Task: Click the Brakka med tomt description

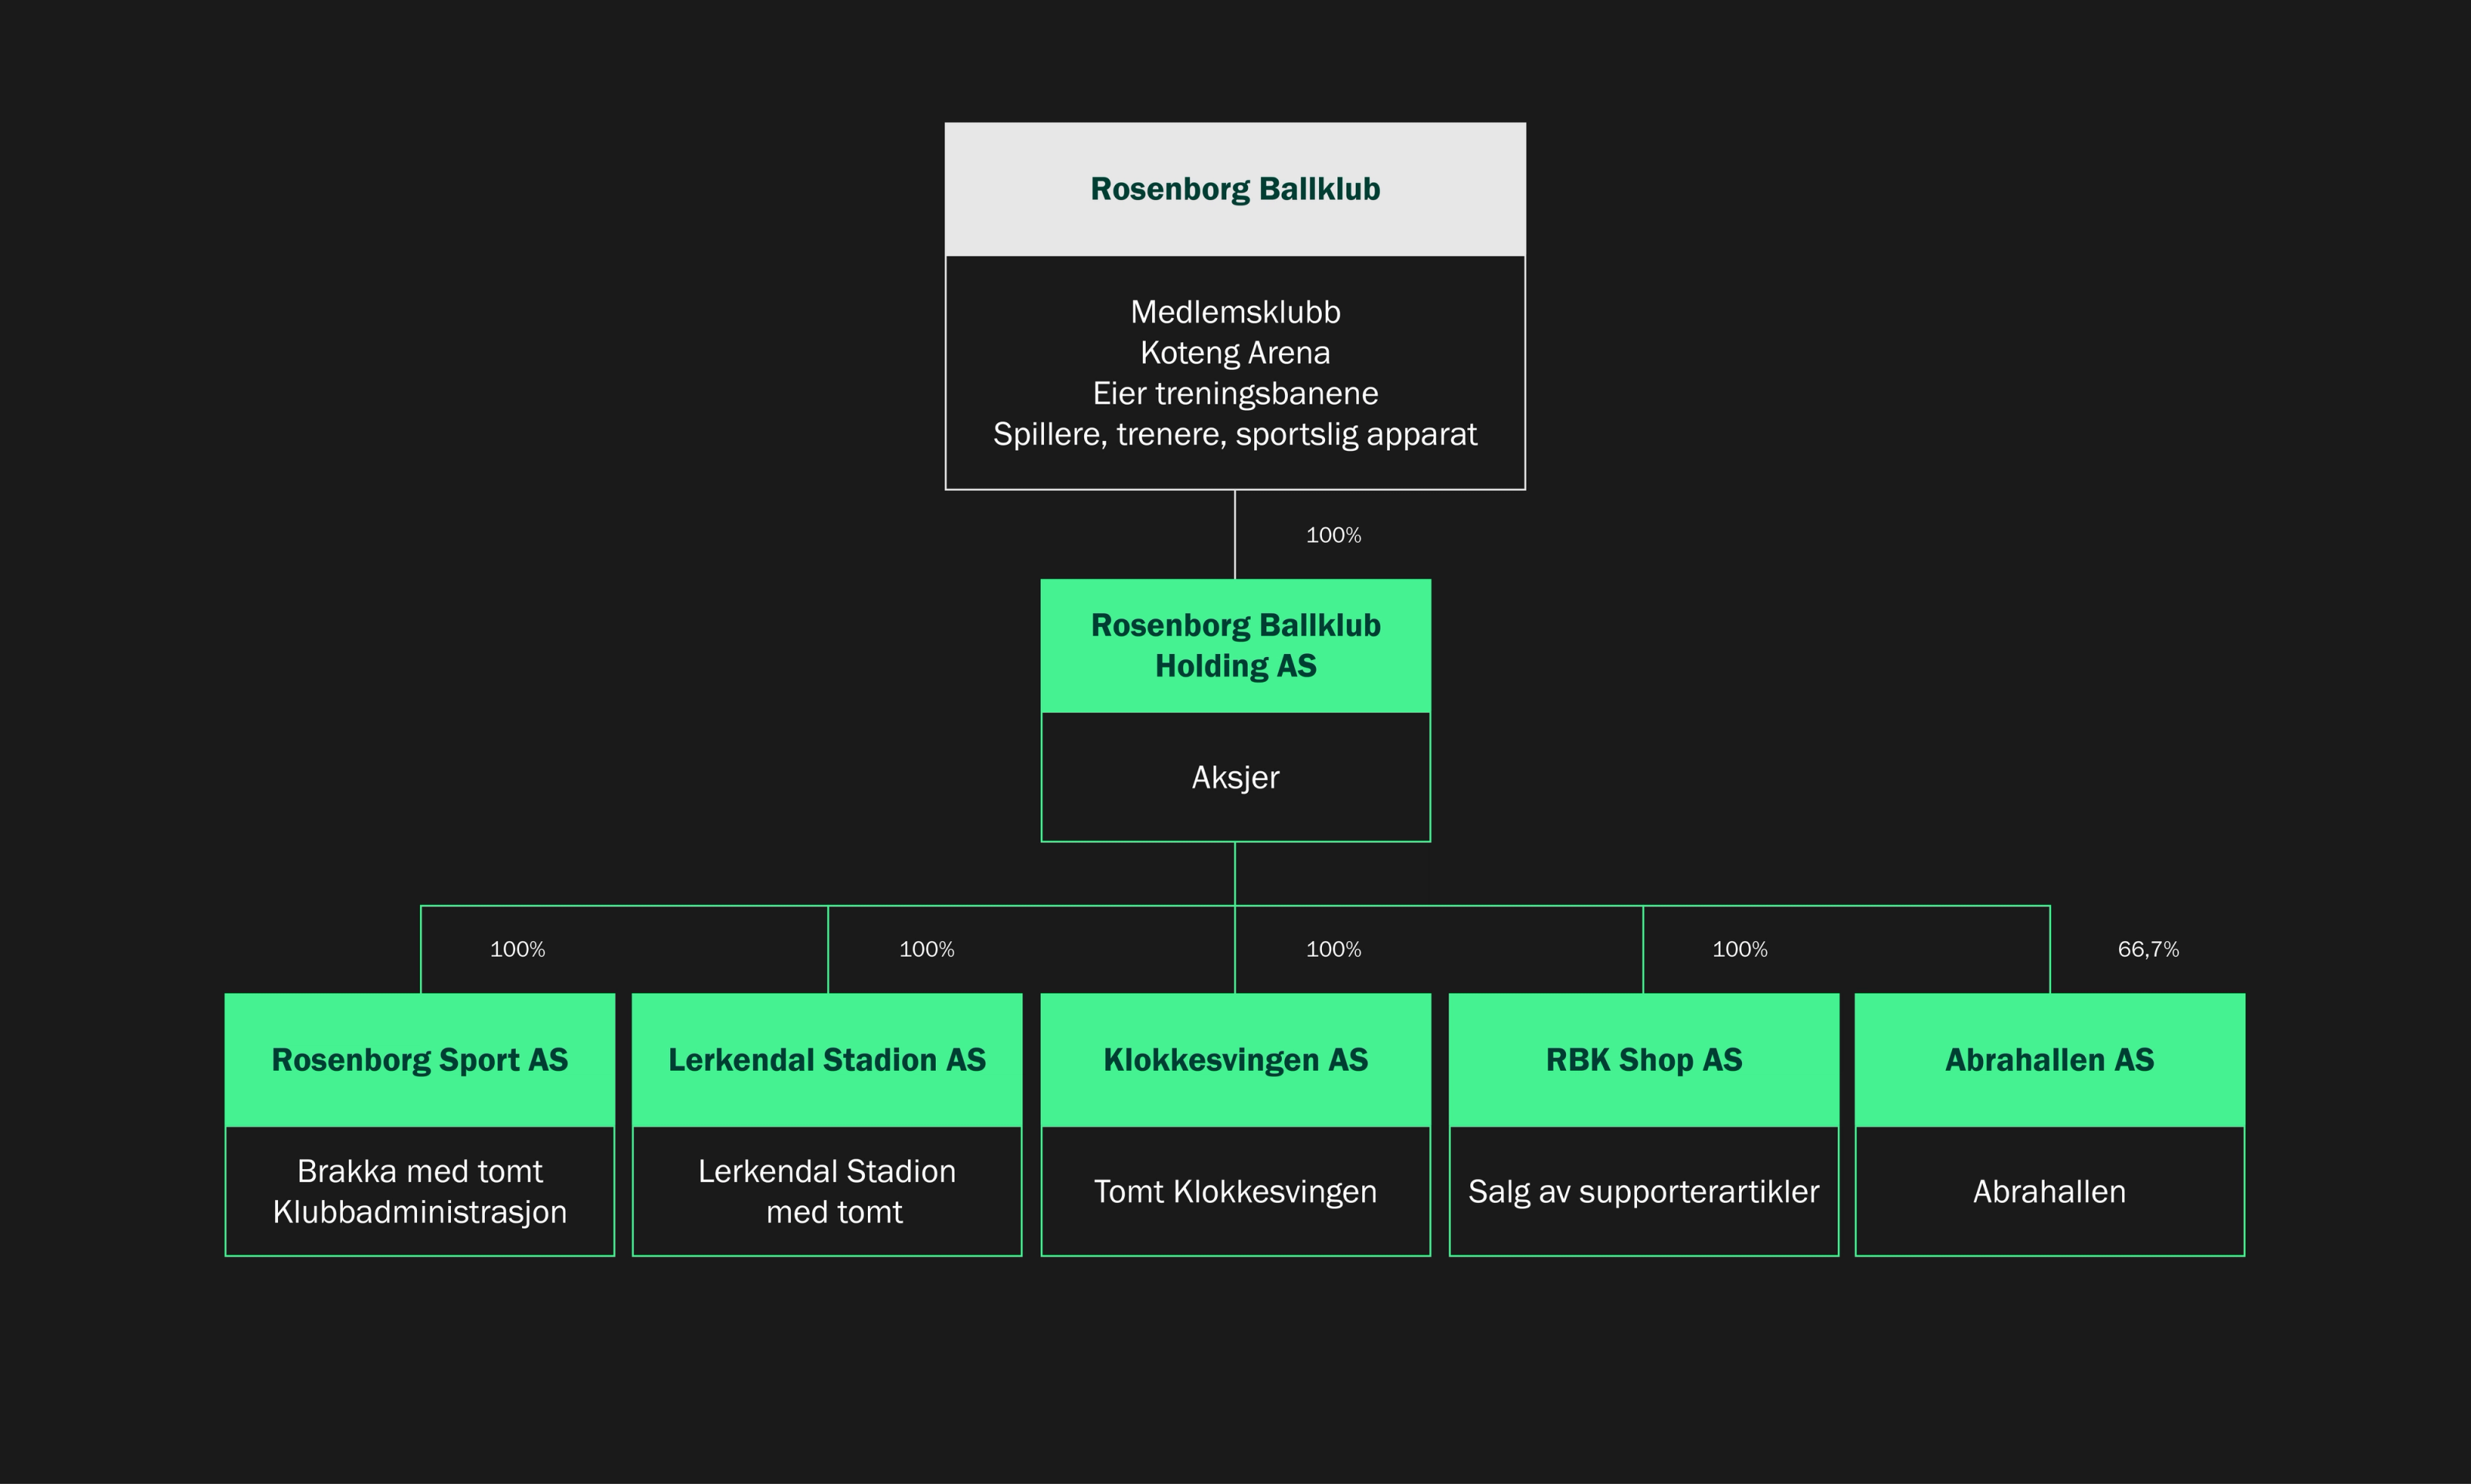Action: click(x=419, y=1171)
